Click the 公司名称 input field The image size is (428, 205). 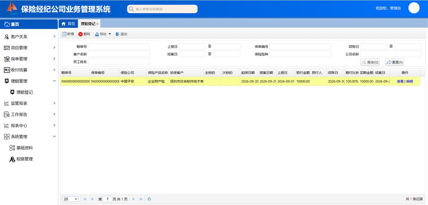click(x=391, y=54)
